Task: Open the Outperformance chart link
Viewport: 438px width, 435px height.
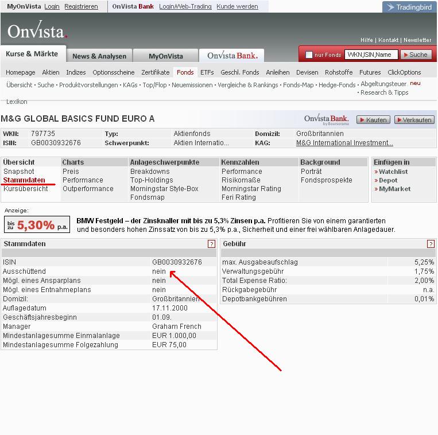Action: [x=88, y=189]
